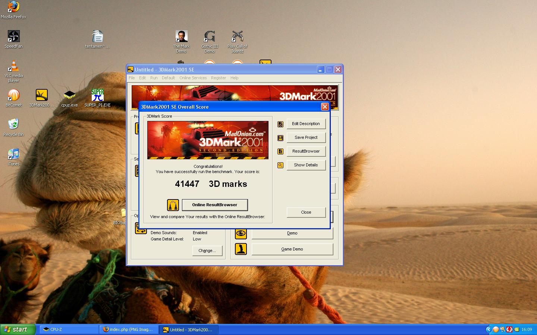Open the Help menu
Screen dimensions: 537x335
pos(234,78)
